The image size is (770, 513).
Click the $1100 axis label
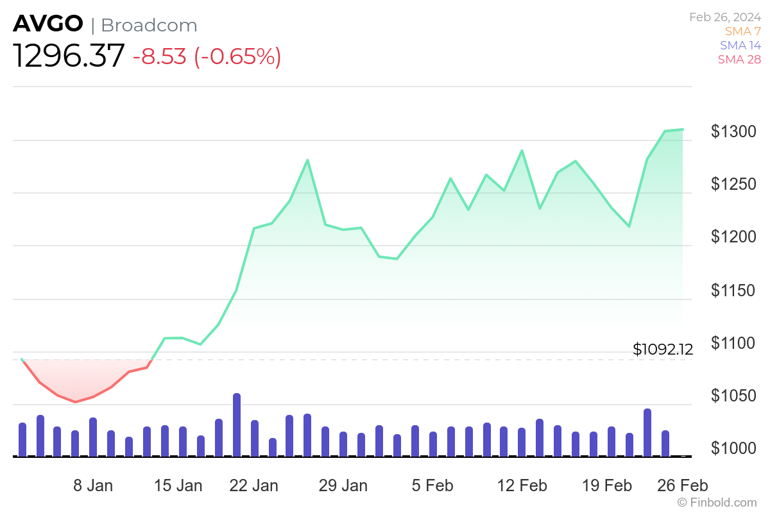coord(734,343)
